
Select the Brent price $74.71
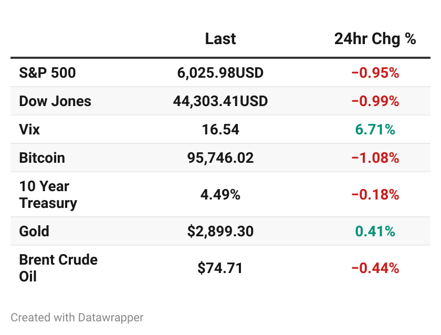220,268
